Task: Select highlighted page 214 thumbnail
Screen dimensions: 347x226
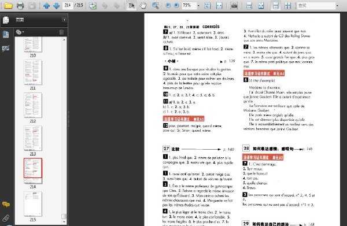Action: click(x=33, y=171)
